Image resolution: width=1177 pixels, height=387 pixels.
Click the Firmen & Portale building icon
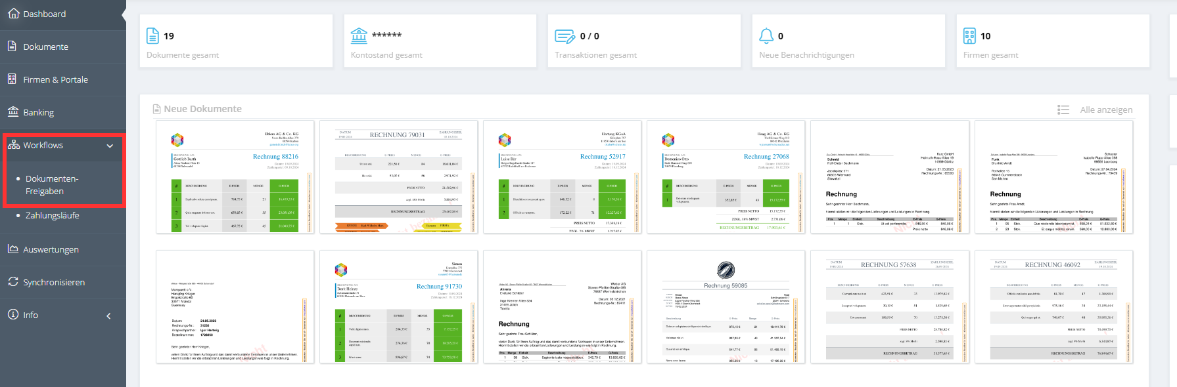click(x=12, y=79)
